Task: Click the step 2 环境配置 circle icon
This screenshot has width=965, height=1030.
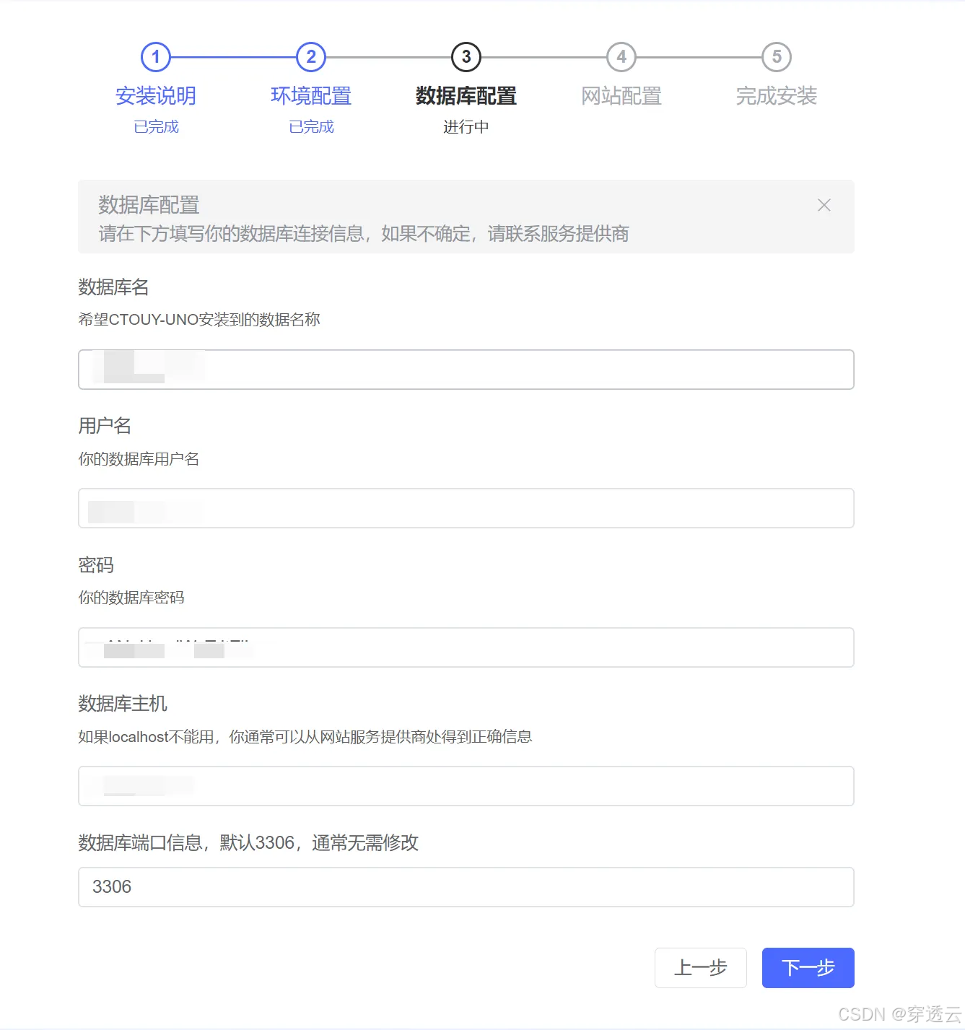Action: (x=310, y=57)
